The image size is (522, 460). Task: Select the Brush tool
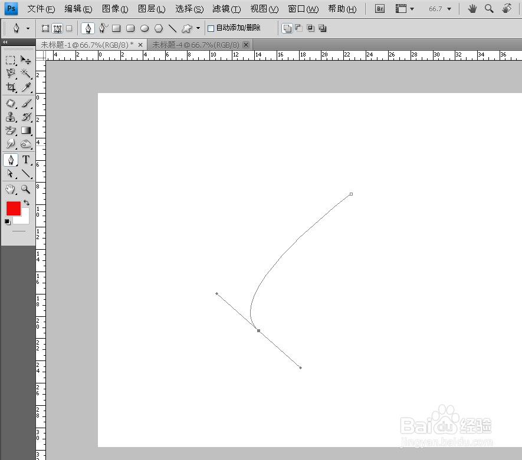26,103
